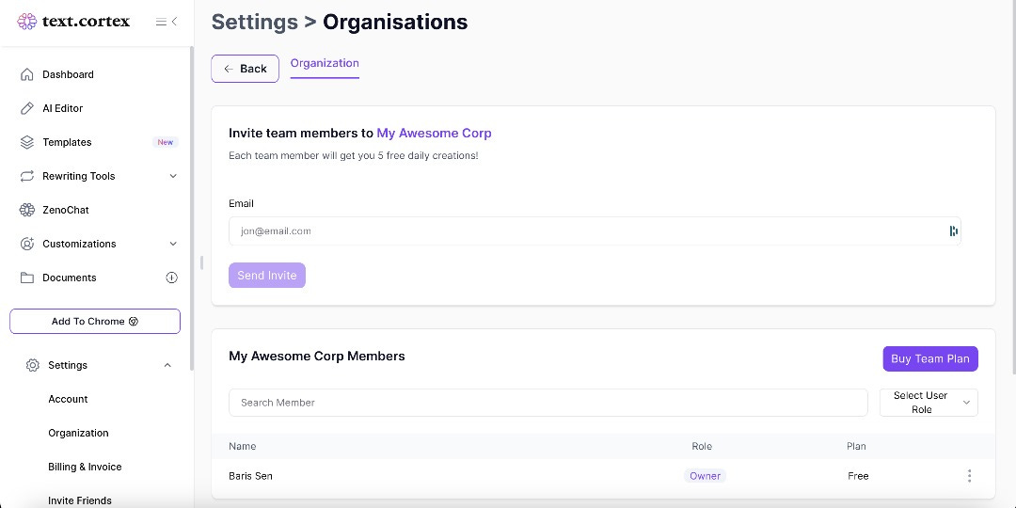The image size is (1016, 508).
Task: Click the My Awesome Corp link
Action: click(x=434, y=134)
